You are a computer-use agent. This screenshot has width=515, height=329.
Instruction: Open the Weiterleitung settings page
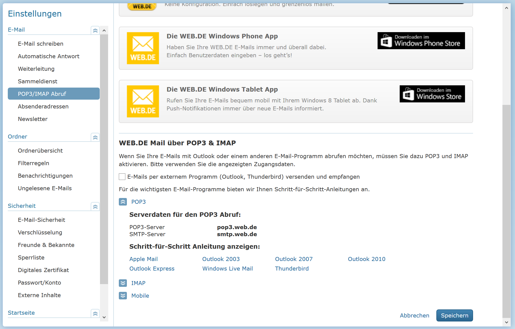click(x=36, y=69)
